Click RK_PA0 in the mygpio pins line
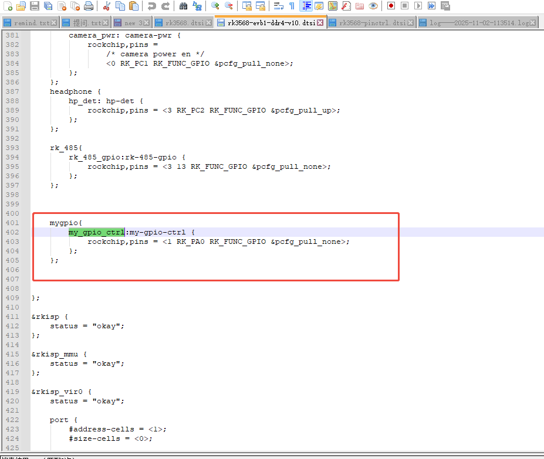Image resolution: width=544 pixels, height=459 pixels. [x=191, y=242]
